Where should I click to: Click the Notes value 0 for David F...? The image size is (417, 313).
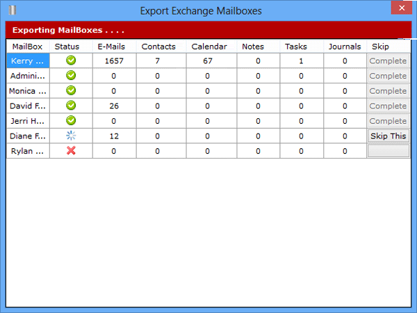258,106
